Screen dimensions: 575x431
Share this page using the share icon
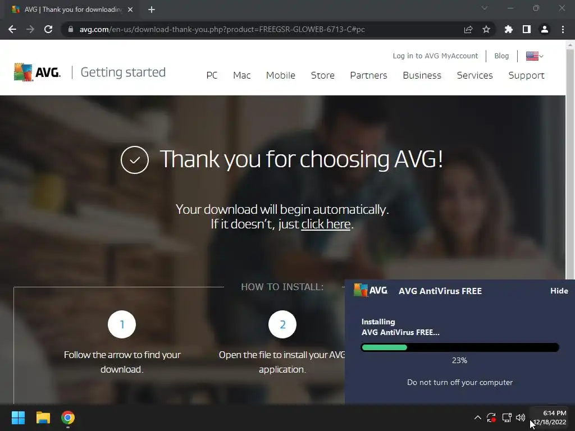pos(468,29)
